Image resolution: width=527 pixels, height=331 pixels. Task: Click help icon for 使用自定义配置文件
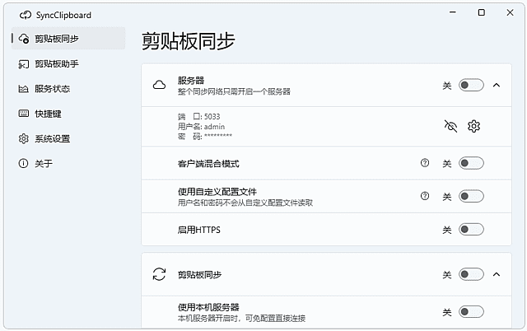[x=425, y=196]
